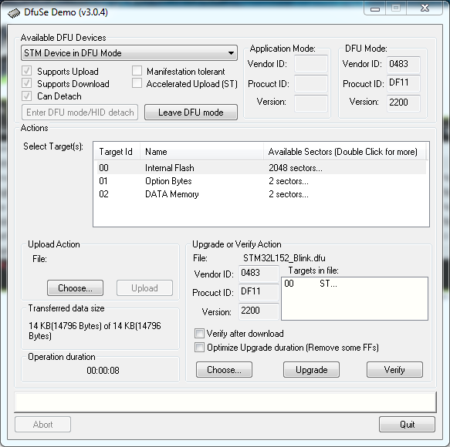Click the Application Mode Version field
This screenshot has height=447, width=450.
click(x=311, y=103)
